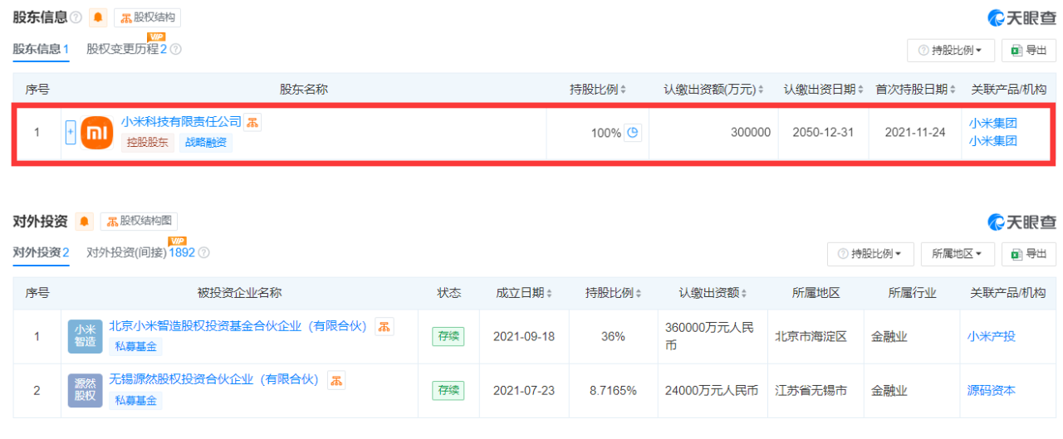Open the 源码资本 related link
Image resolution: width=1063 pixels, height=439 pixels.
coord(992,390)
